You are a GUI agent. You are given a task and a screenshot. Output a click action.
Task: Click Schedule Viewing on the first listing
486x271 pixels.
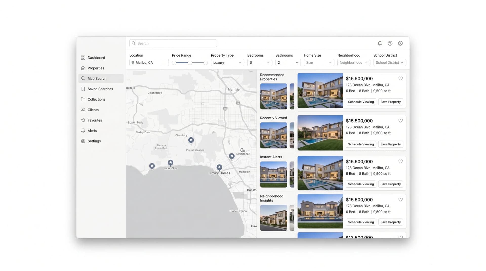tap(361, 102)
